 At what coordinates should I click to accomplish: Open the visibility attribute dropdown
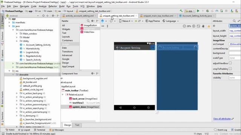(x=235, y=78)
